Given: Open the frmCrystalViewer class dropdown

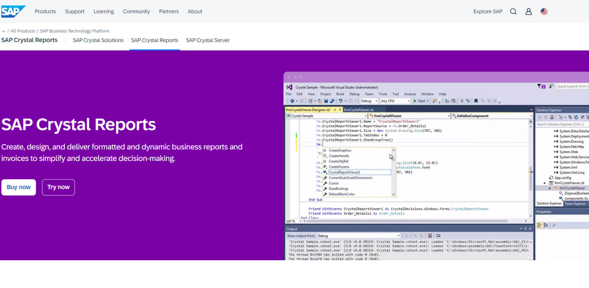Looking at the screenshot, I should coord(409,116).
